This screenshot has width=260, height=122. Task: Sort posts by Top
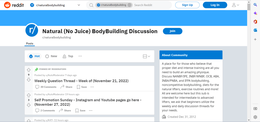(68, 56)
